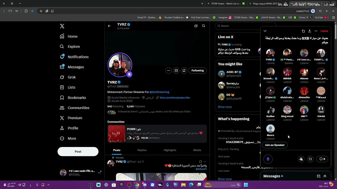Switch to the Posts tab
Screen dimensions: 337x189
[x=117, y=150]
